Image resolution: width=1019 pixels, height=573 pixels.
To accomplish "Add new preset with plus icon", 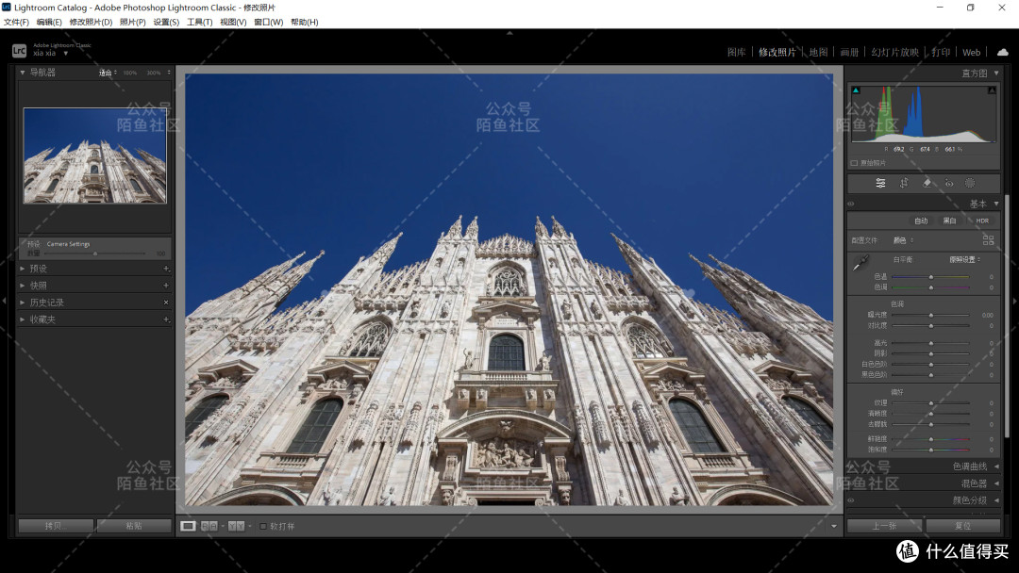I will tap(166, 269).
